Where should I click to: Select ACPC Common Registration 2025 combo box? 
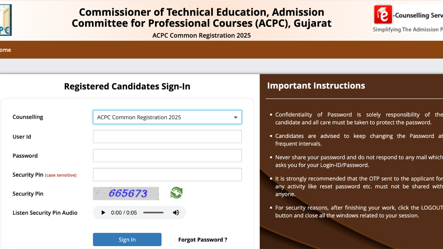(x=167, y=117)
